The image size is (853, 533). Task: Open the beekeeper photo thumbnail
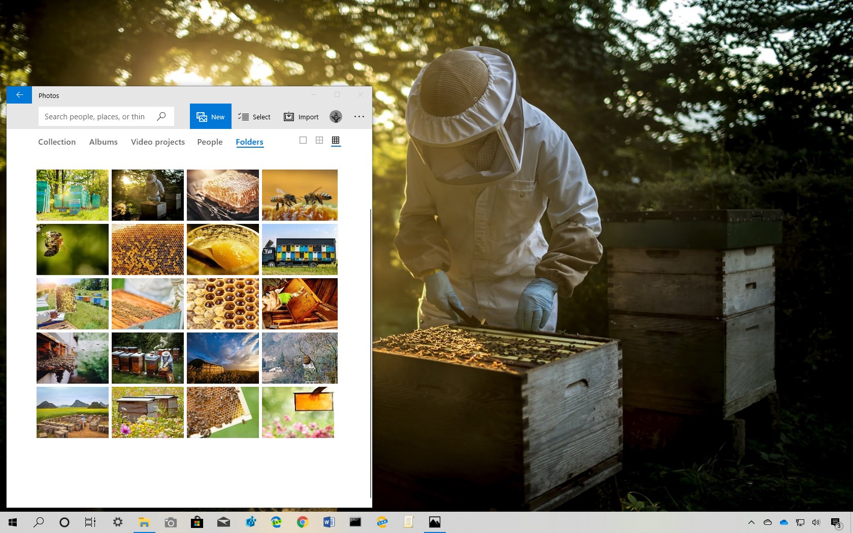(147, 195)
